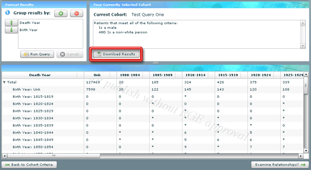The width and height of the screenshot is (311, 170).
Task: Select the Birth Year: 1835-1839 row
Action: (153, 126)
